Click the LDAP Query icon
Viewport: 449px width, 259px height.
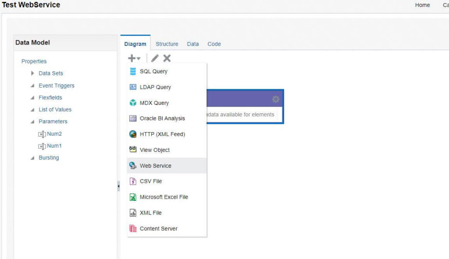[133, 87]
